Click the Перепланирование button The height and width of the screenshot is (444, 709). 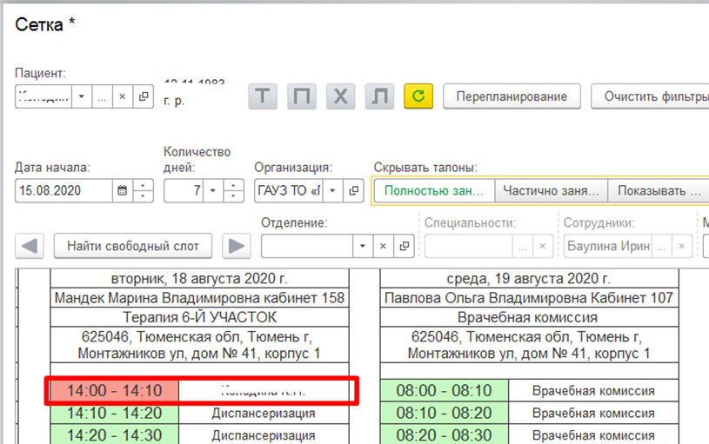[x=512, y=96]
